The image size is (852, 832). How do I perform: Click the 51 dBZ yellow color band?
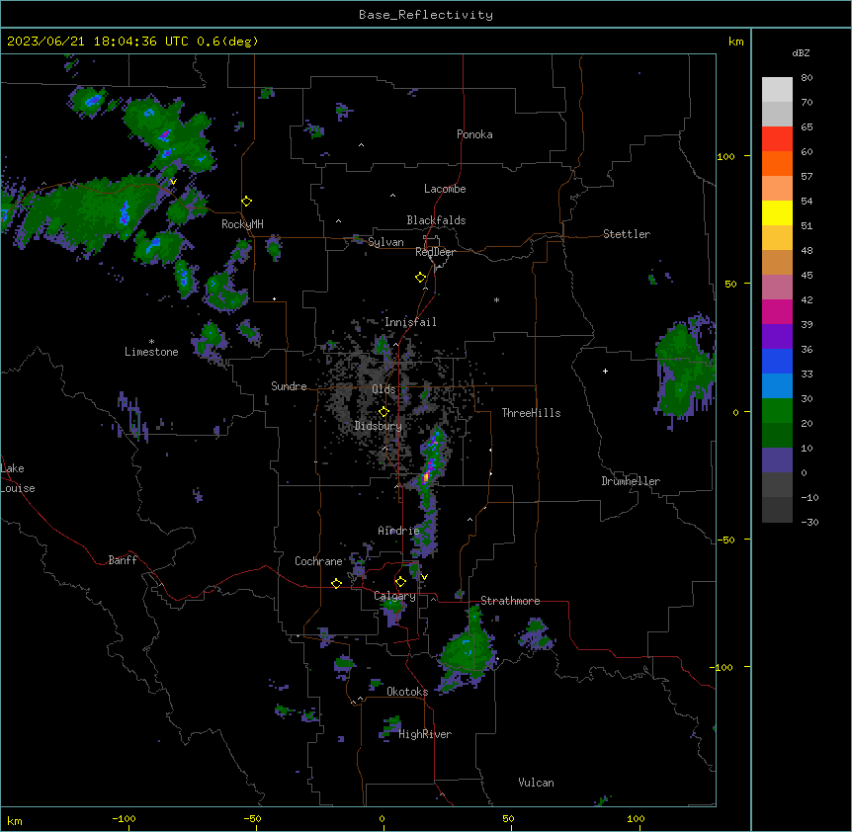pyautogui.click(x=777, y=212)
